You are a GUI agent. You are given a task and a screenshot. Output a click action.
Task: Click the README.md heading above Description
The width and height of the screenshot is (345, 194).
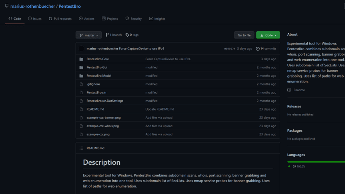pos(95,148)
